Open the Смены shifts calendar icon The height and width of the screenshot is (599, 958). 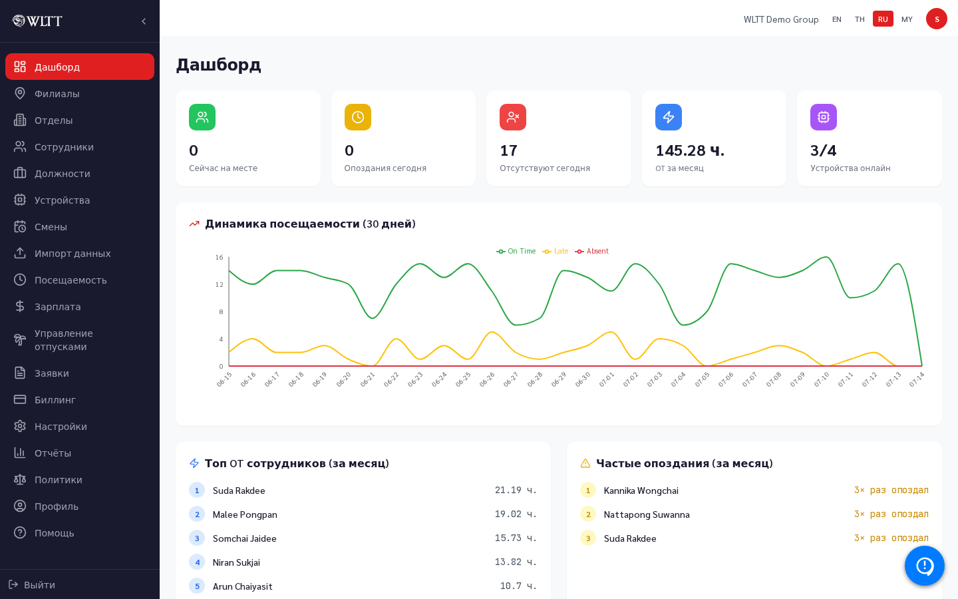(20, 226)
